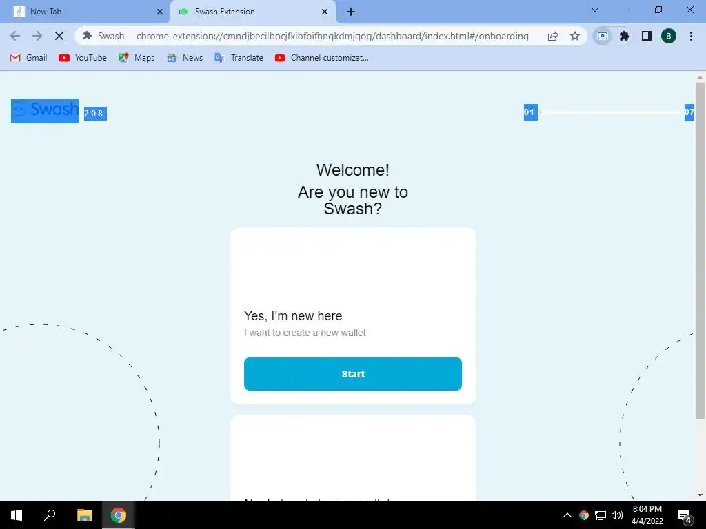Click the Welcome! heading
706x529 pixels.
click(352, 169)
